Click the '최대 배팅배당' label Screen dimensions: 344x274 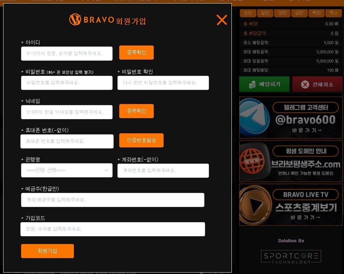[x=256, y=70]
